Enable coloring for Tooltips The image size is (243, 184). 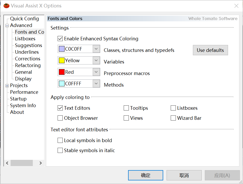point(126,108)
